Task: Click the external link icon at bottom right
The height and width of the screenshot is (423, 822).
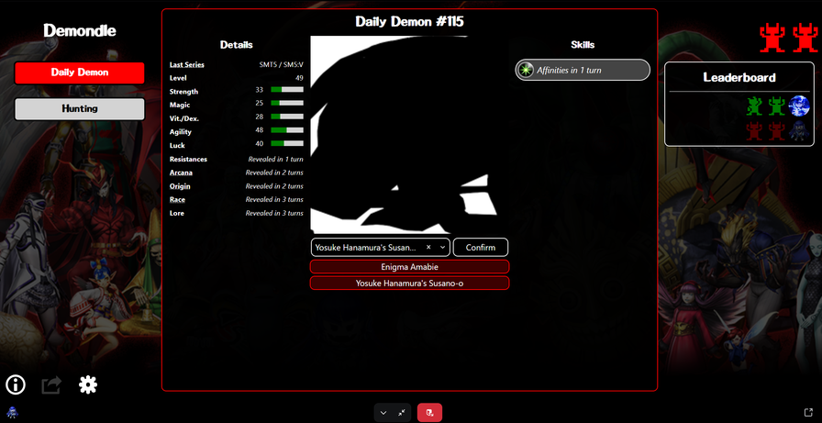Action: (x=807, y=413)
